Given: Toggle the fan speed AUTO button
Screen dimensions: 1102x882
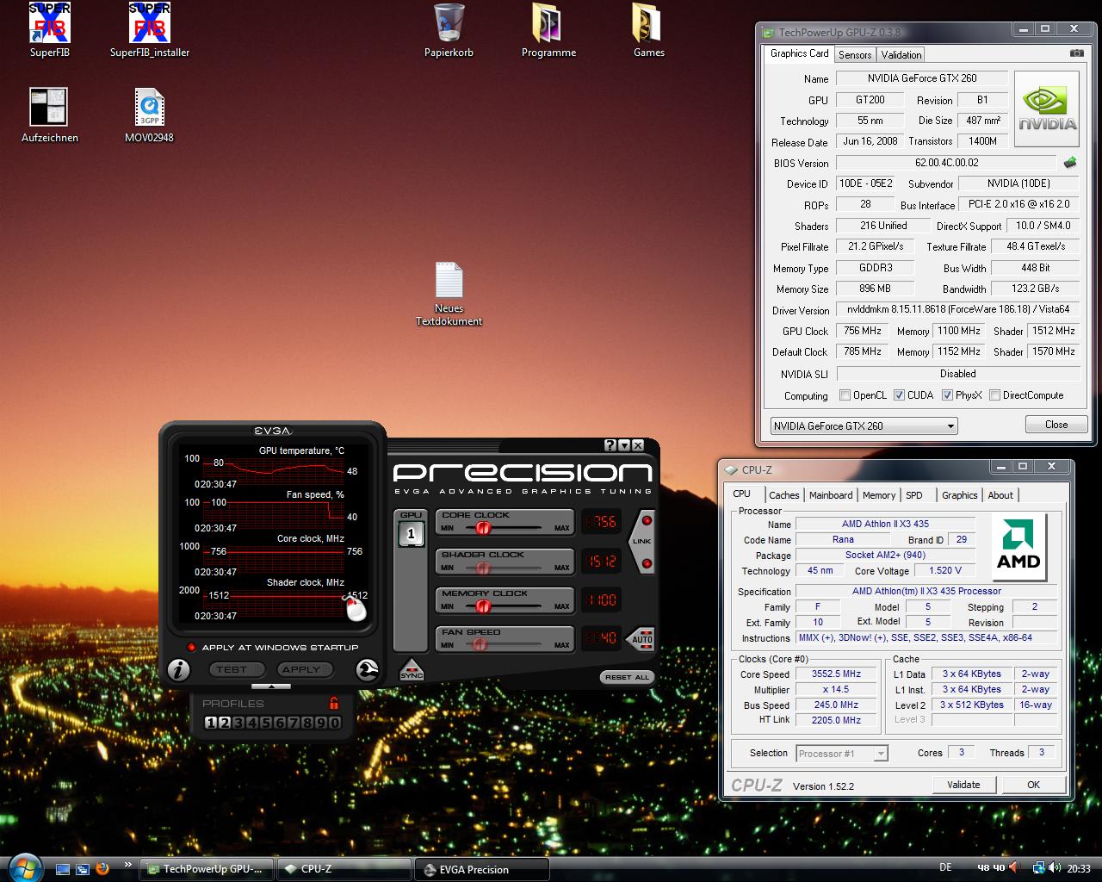Looking at the screenshot, I should click(642, 638).
